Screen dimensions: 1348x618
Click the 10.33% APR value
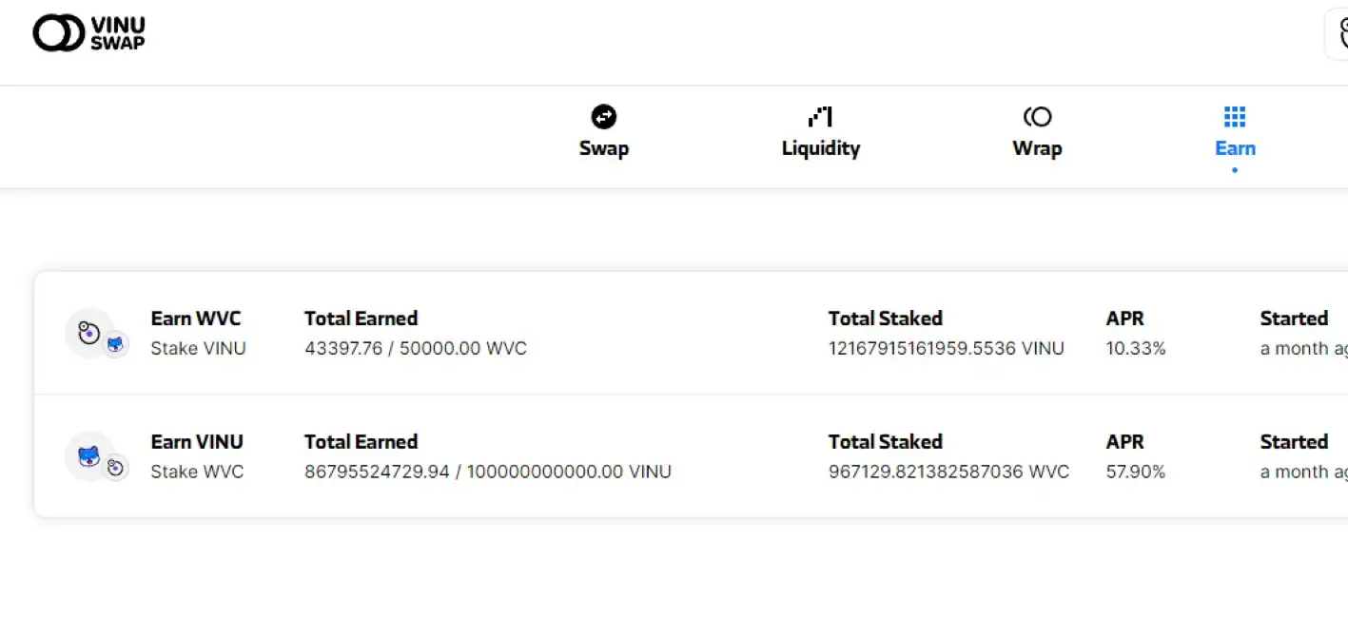[x=1135, y=349]
